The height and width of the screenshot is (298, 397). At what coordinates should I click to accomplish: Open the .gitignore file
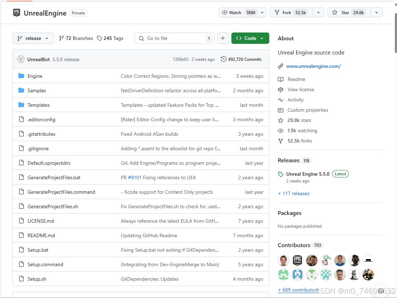click(38, 148)
